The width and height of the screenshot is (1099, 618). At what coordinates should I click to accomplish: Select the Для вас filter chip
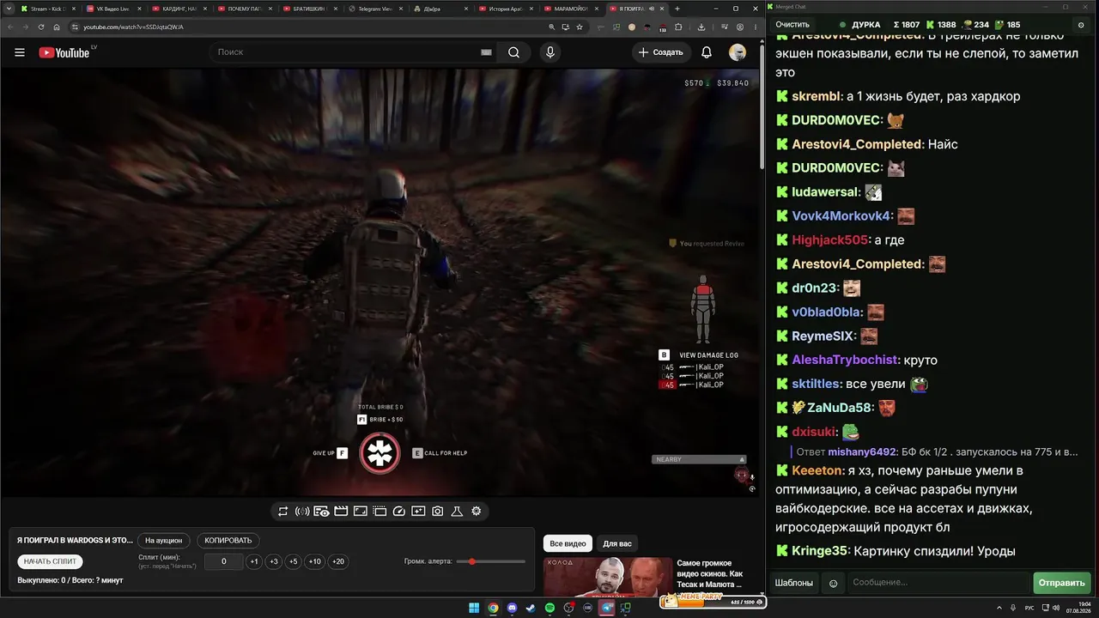(617, 543)
